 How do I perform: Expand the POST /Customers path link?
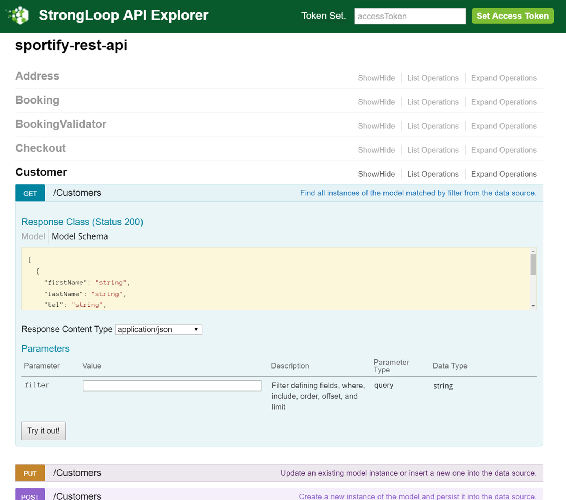77,496
